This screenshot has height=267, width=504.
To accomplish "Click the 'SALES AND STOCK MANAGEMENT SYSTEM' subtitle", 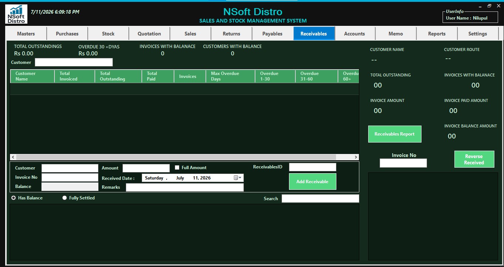I will tap(253, 21).
